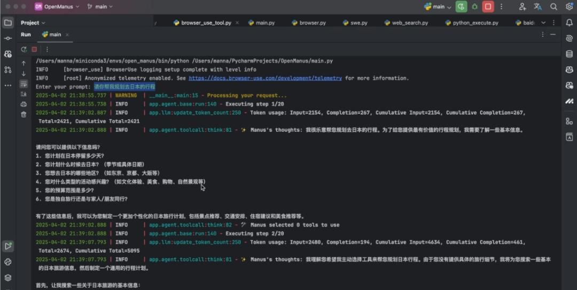Toggle scroll to end of console

[x=24, y=94]
